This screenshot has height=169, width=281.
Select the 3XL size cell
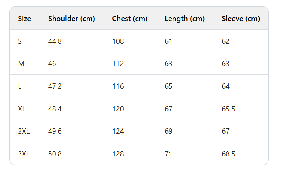click(23, 154)
